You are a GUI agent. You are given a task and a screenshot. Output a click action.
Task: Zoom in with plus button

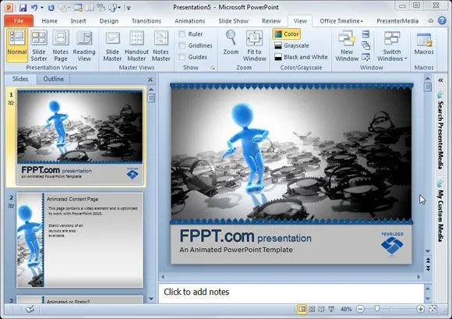click(420, 309)
